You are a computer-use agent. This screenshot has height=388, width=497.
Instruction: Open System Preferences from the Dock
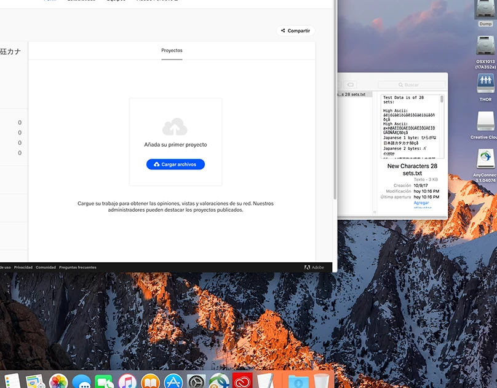tap(196, 381)
